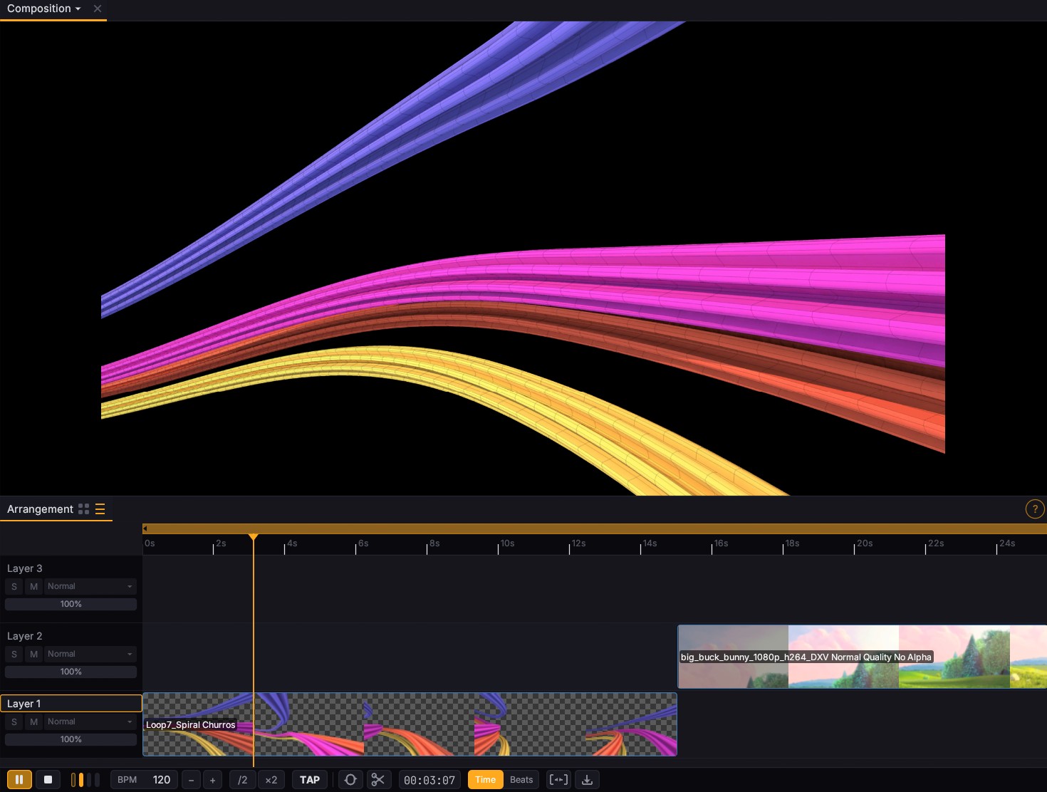The width and height of the screenshot is (1047, 792).
Task: Select the scissors cut tool
Action: pos(378,780)
